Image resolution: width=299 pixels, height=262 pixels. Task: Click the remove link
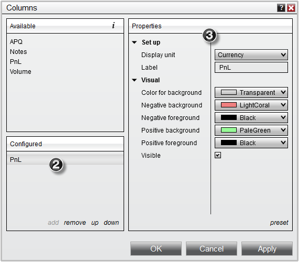[x=75, y=223]
